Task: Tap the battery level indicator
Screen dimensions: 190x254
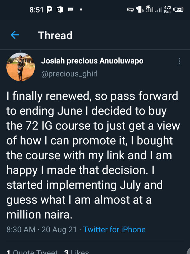Action: click(179, 10)
